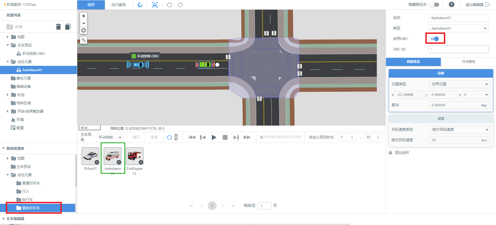This screenshot has height=225, width=496.
Task: Click the 新建 new folder button
Action: pyautogui.click(x=15, y=27)
